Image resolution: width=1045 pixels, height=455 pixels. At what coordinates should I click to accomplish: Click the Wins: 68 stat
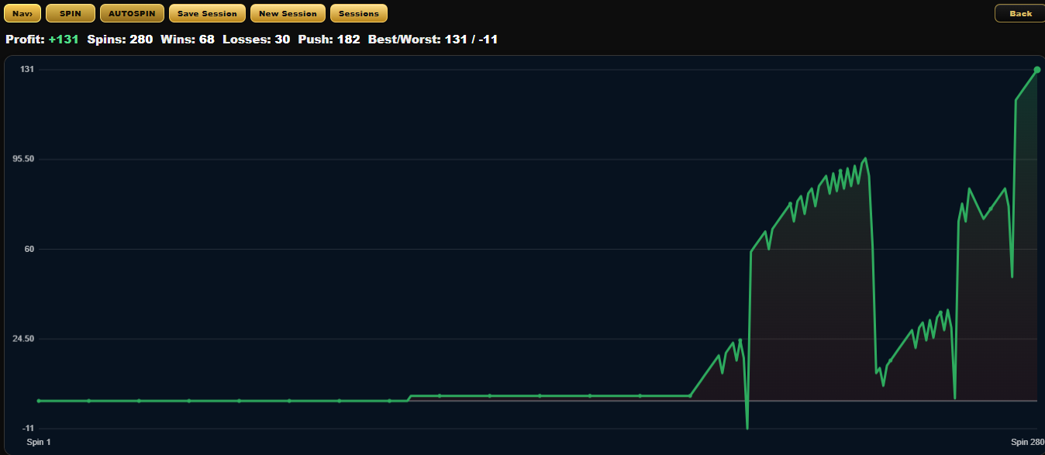(188, 39)
